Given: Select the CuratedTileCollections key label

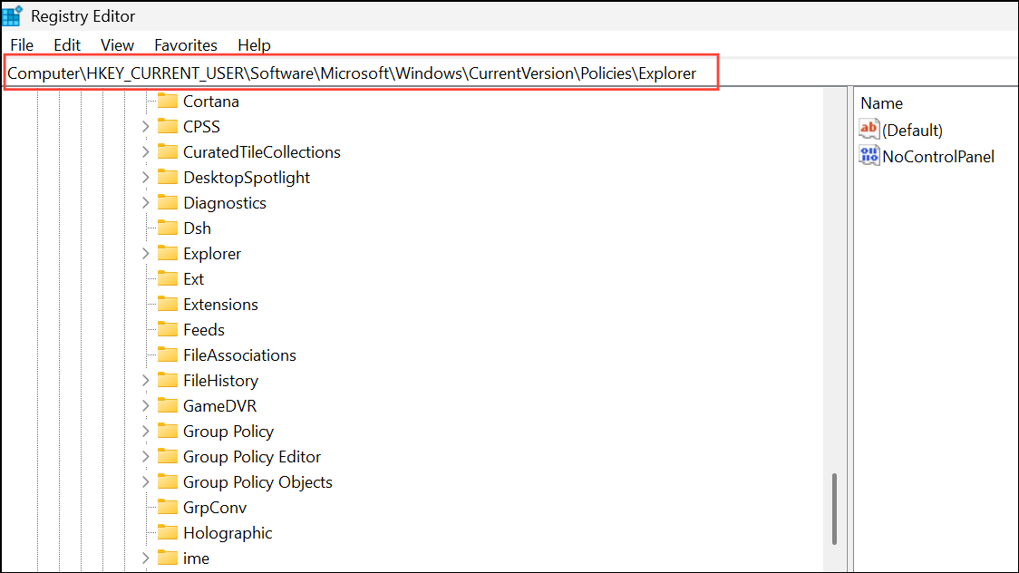Looking at the screenshot, I should point(262,152).
